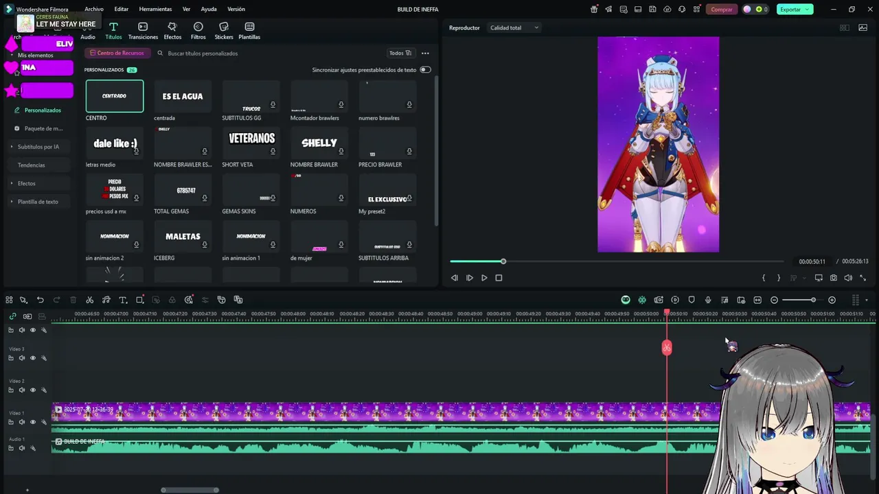Image resolution: width=879 pixels, height=494 pixels.
Task: Open the Editar menu
Action: click(122, 10)
